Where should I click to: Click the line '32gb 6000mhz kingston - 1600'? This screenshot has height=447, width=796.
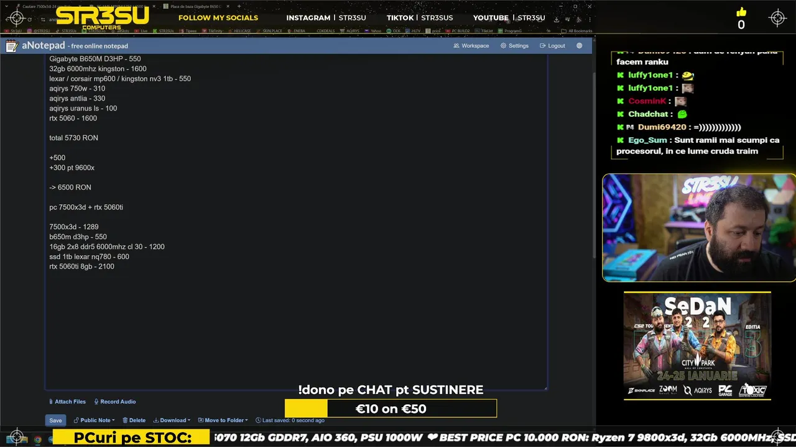pos(98,69)
